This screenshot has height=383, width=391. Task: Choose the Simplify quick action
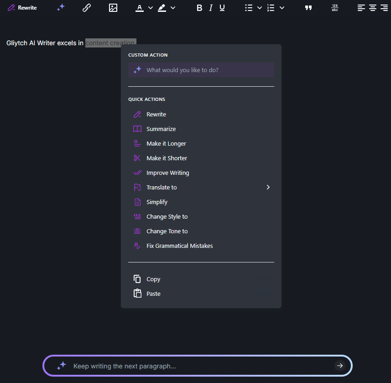[x=201, y=202]
